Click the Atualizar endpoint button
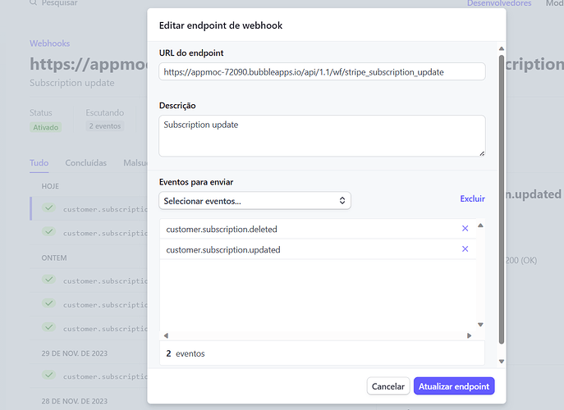 [454, 386]
